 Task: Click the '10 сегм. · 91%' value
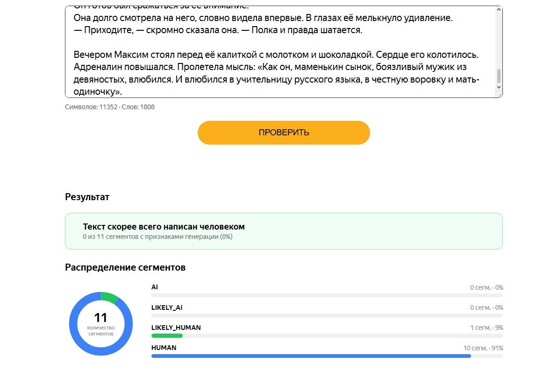point(483,348)
